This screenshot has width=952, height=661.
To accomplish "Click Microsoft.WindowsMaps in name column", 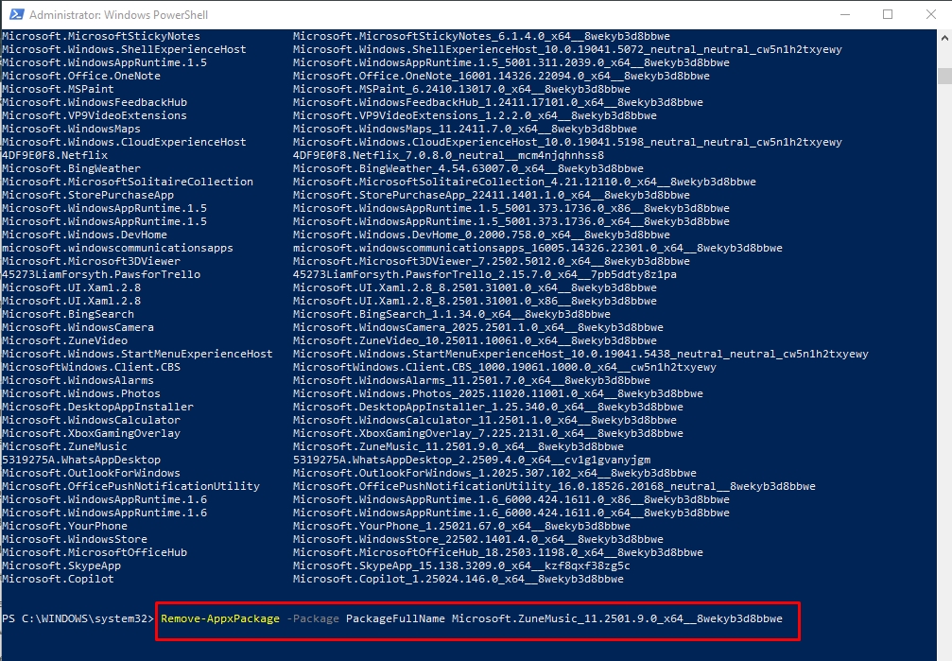I will tap(71, 129).
